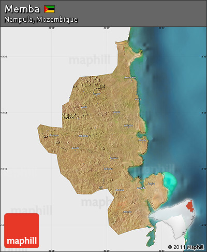Click the "Ali" place label
This screenshot has height=252, width=207.
101,188
